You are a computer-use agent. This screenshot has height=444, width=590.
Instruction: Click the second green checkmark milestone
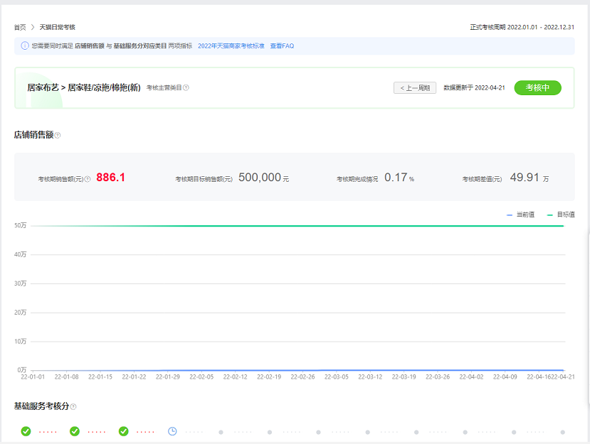tap(73, 431)
